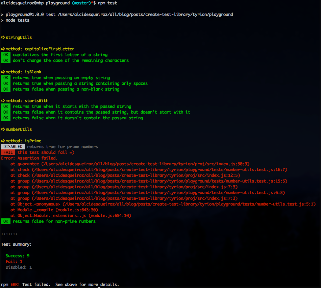Select the master branch label in prompt

tap(81, 3)
